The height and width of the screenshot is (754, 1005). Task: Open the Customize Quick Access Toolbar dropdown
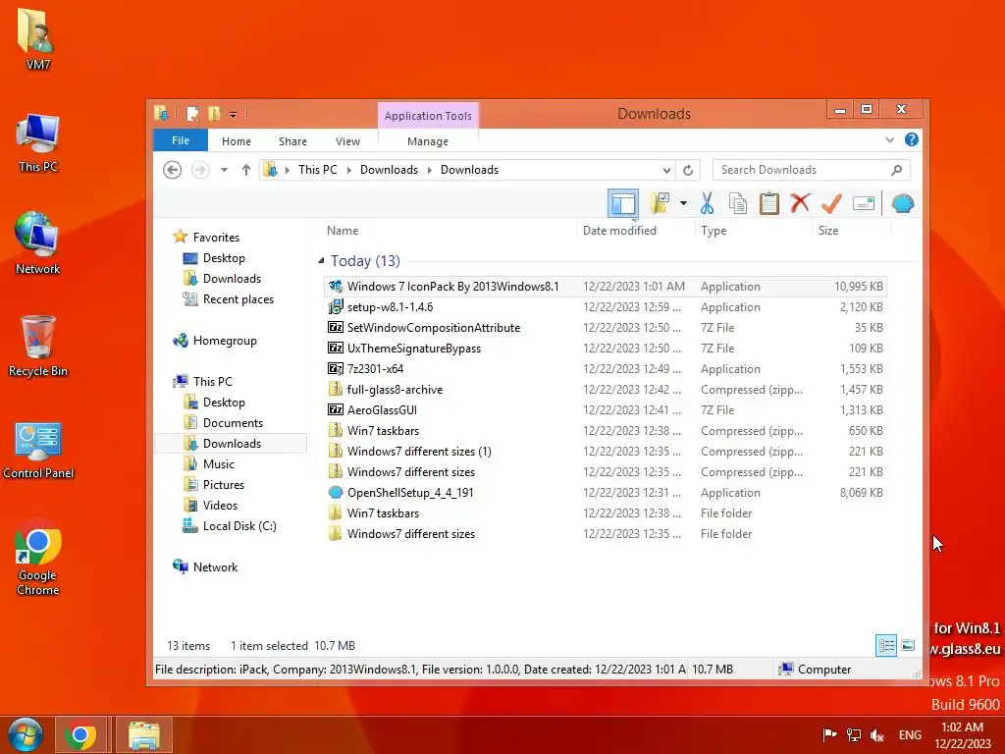pyautogui.click(x=233, y=115)
